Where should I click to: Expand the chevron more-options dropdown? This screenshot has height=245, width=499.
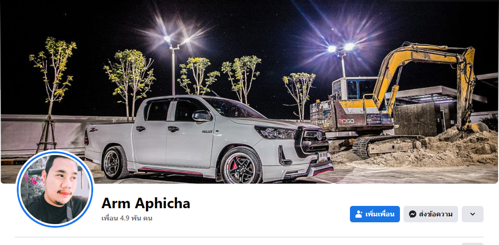coord(473,214)
